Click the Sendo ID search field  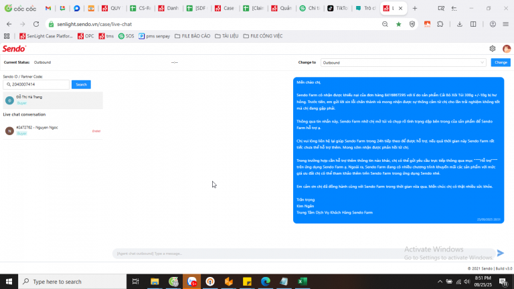click(36, 84)
